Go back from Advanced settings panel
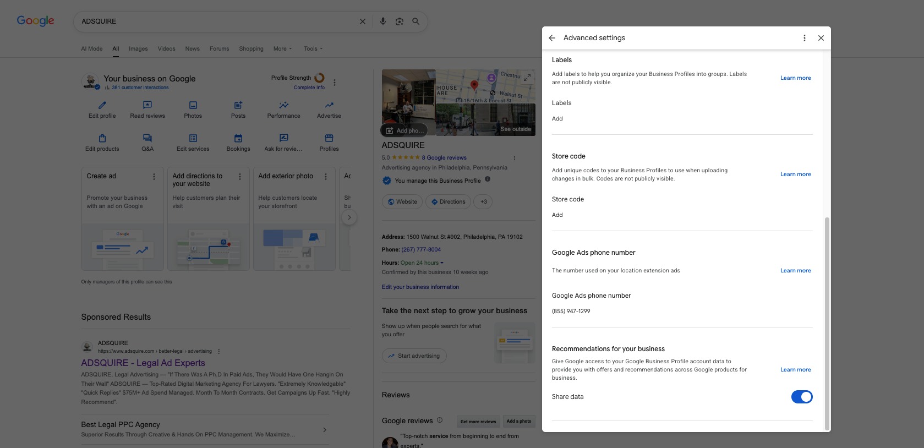 pyautogui.click(x=552, y=38)
